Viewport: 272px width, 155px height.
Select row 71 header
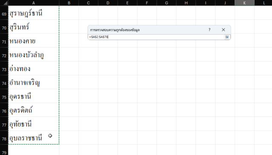coord(4,40)
